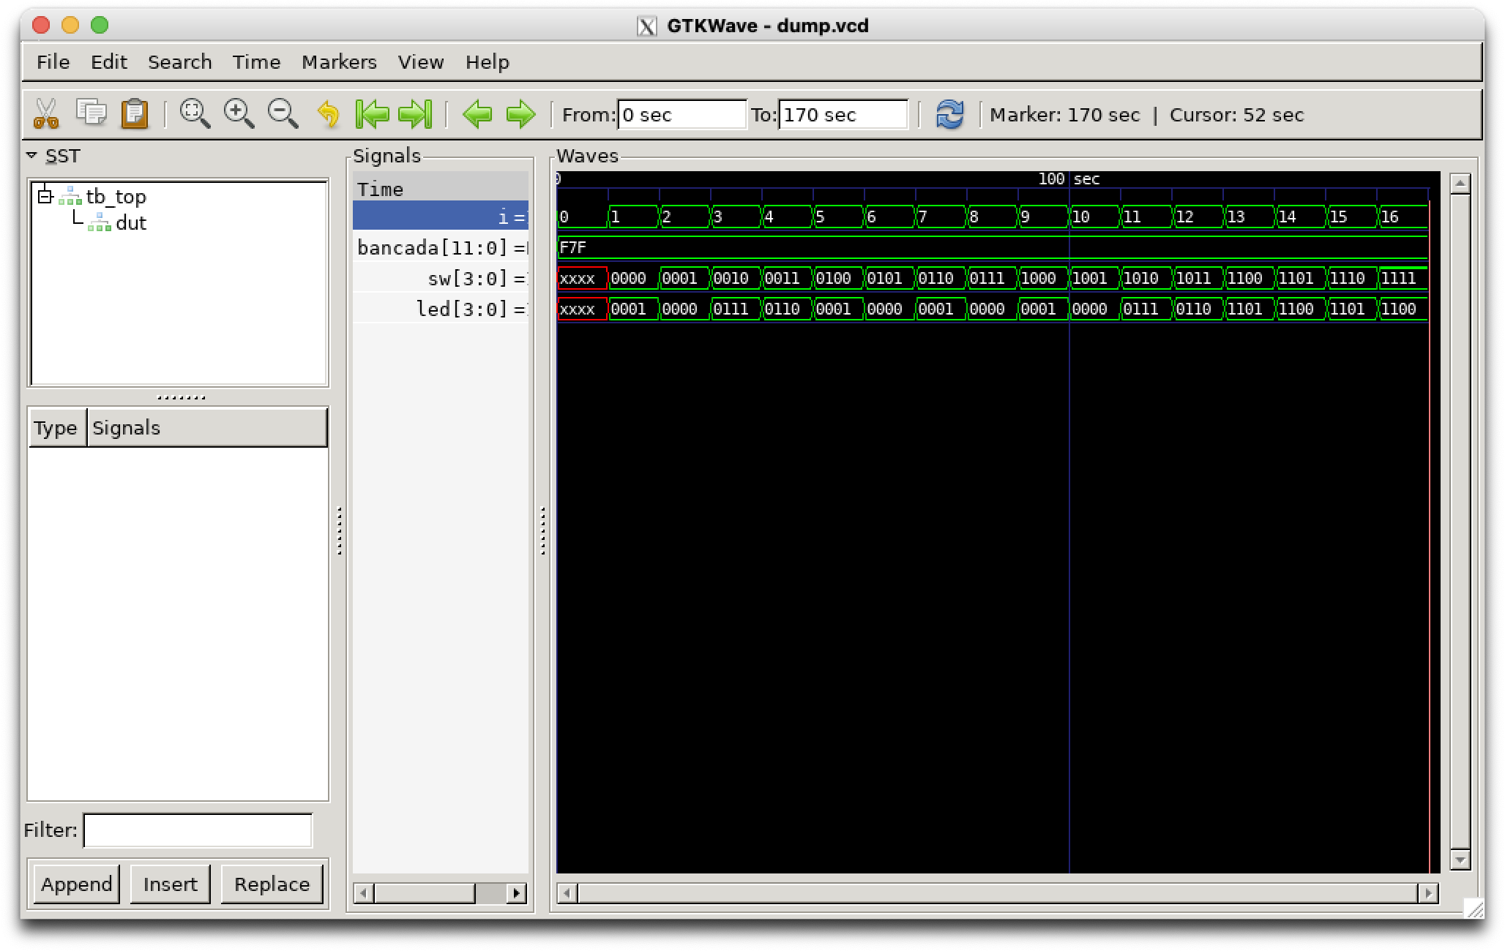Collapse the tb_top tree node
Screen dimensions: 1505x951
pyautogui.click(x=45, y=195)
